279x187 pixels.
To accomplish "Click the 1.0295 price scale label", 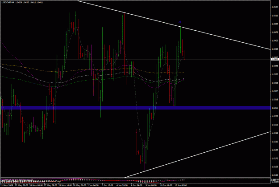I will [275, 108].
